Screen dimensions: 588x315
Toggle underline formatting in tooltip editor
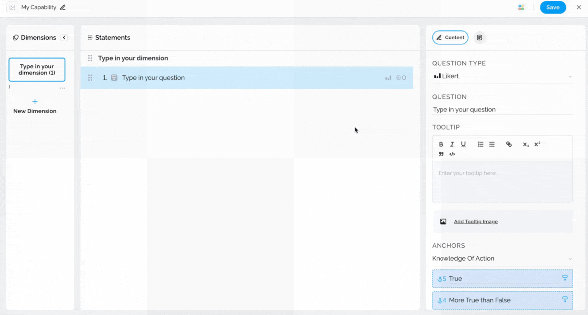pos(463,144)
